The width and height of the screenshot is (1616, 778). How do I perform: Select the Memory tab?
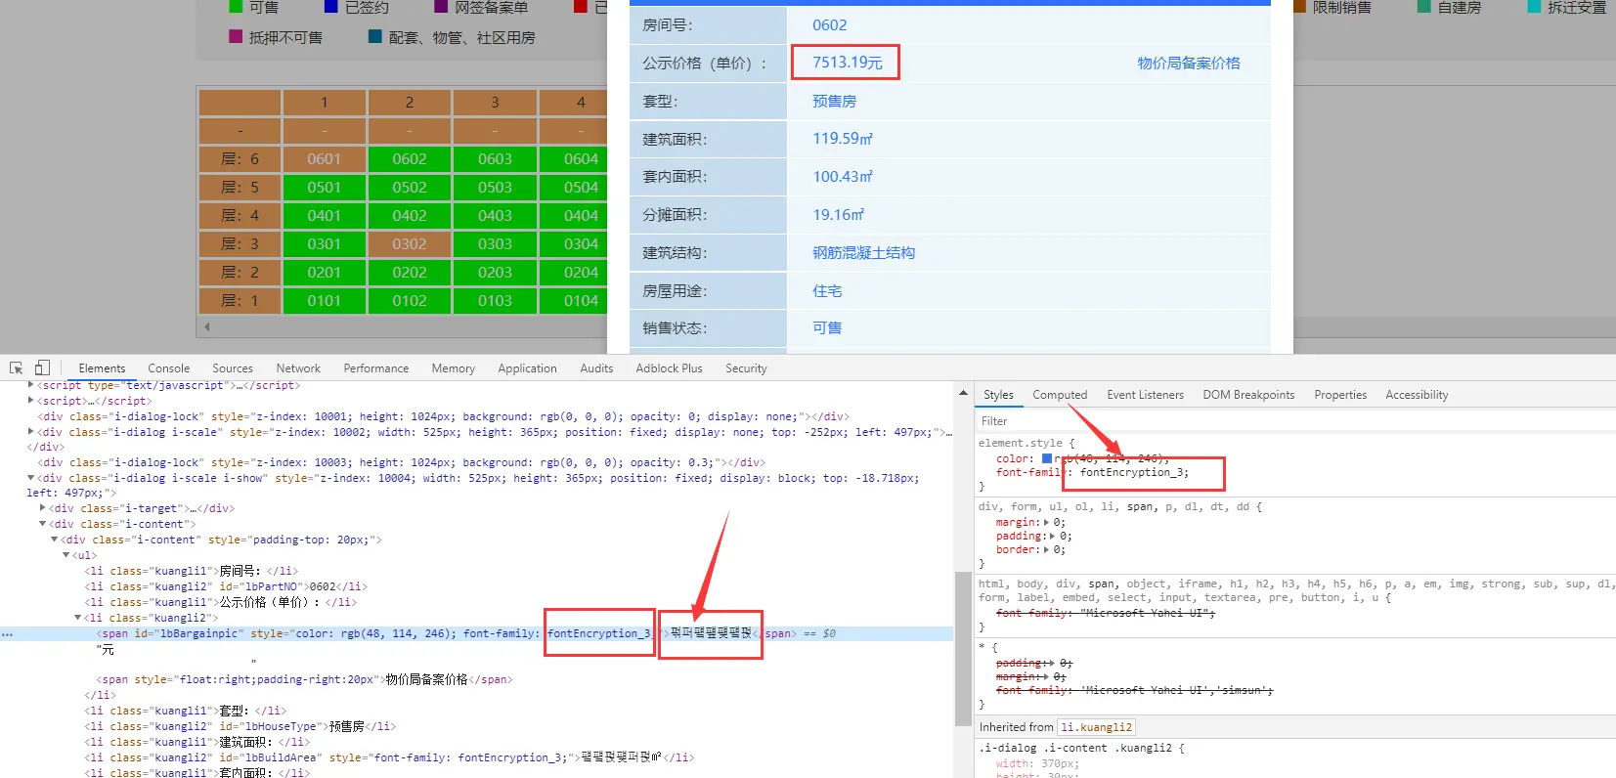[x=453, y=368]
